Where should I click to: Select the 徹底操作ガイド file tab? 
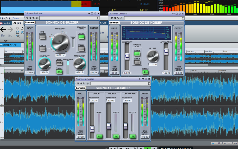(10, 45)
